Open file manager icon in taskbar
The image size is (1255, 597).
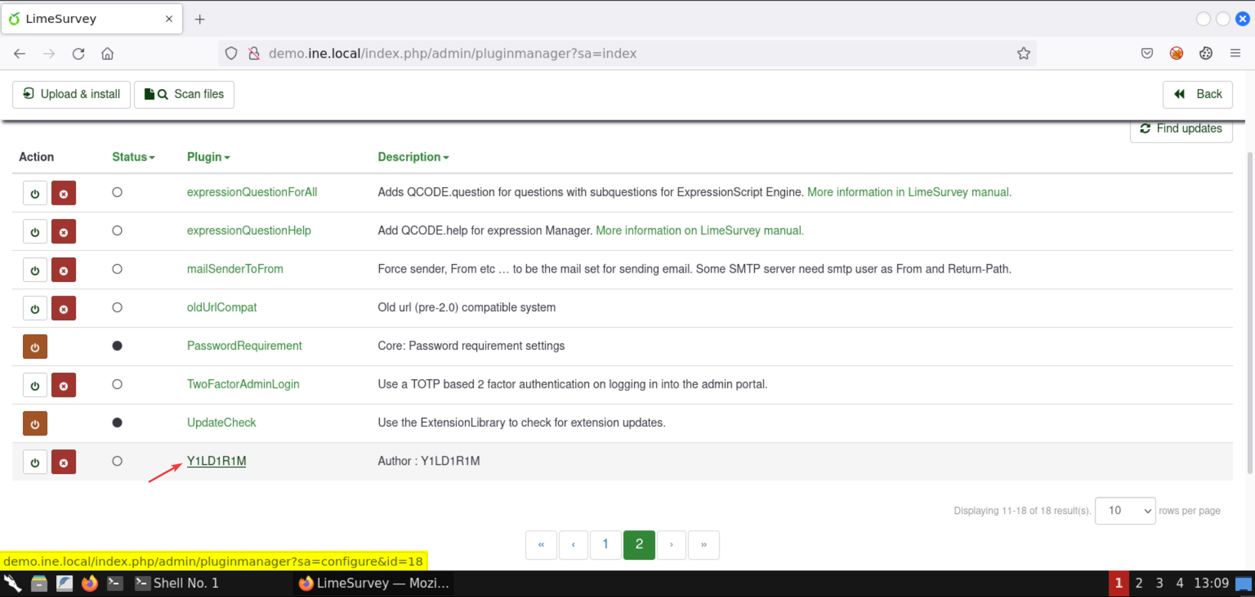coord(39,583)
